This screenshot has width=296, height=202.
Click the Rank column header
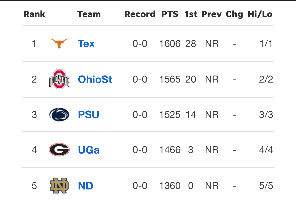pos(34,14)
